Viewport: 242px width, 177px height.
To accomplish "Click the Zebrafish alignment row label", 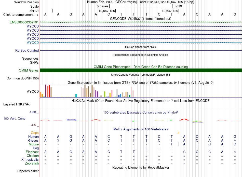I will click(x=32, y=163).
